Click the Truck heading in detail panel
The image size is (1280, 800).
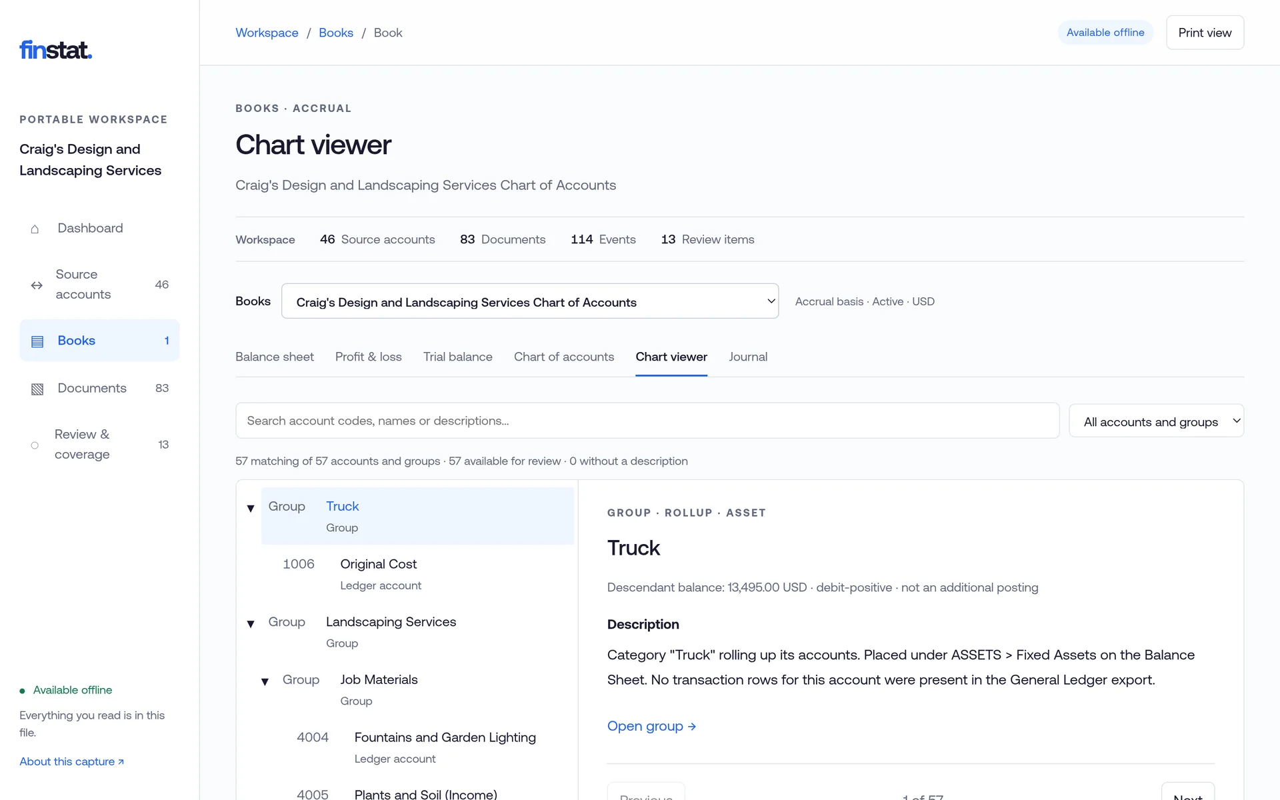[x=633, y=548]
